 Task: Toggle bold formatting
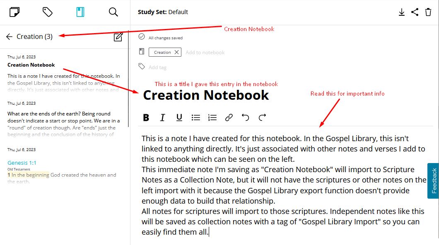(146, 118)
